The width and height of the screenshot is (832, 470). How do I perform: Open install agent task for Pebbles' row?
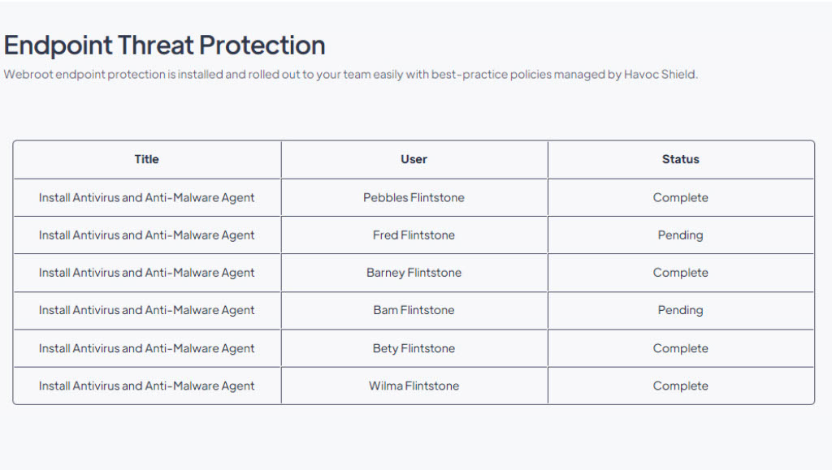click(146, 197)
